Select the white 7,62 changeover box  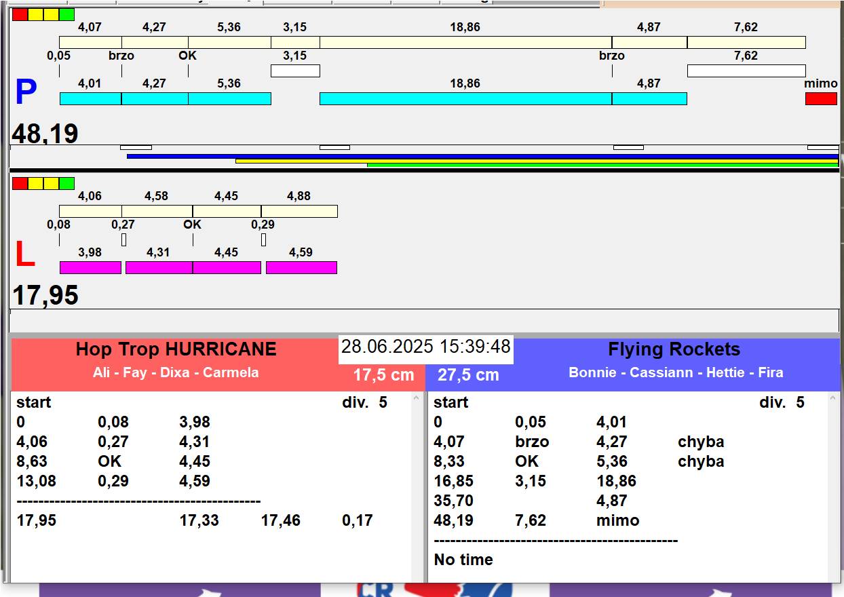pyautogui.click(x=746, y=71)
